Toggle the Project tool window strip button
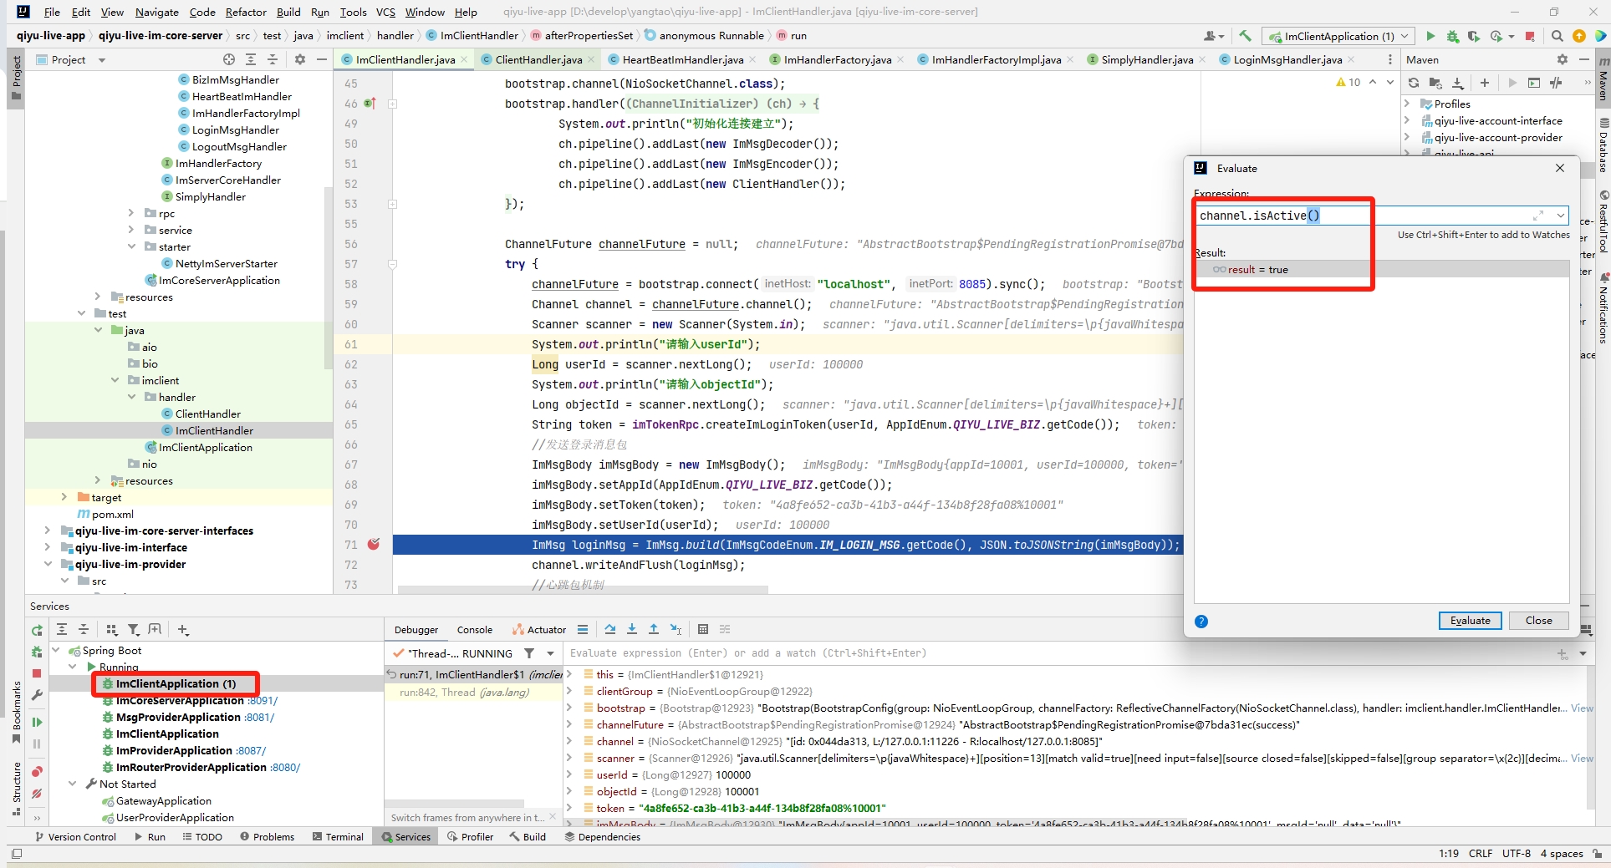The height and width of the screenshot is (868, 1611). point(16,79)
